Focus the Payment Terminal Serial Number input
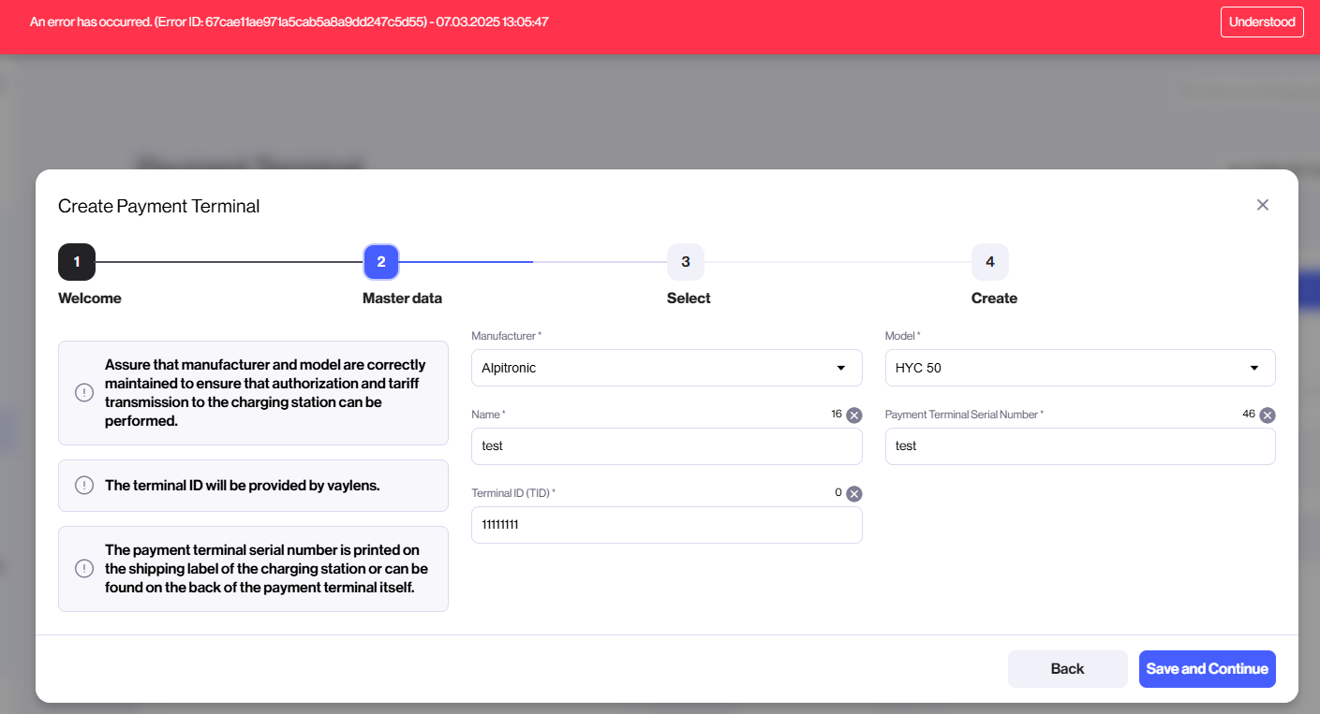1320x714 pixels. click(x=1080, y=446)
